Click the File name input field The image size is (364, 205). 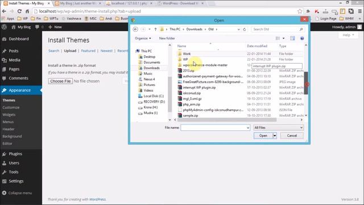[x=213, y=128]
